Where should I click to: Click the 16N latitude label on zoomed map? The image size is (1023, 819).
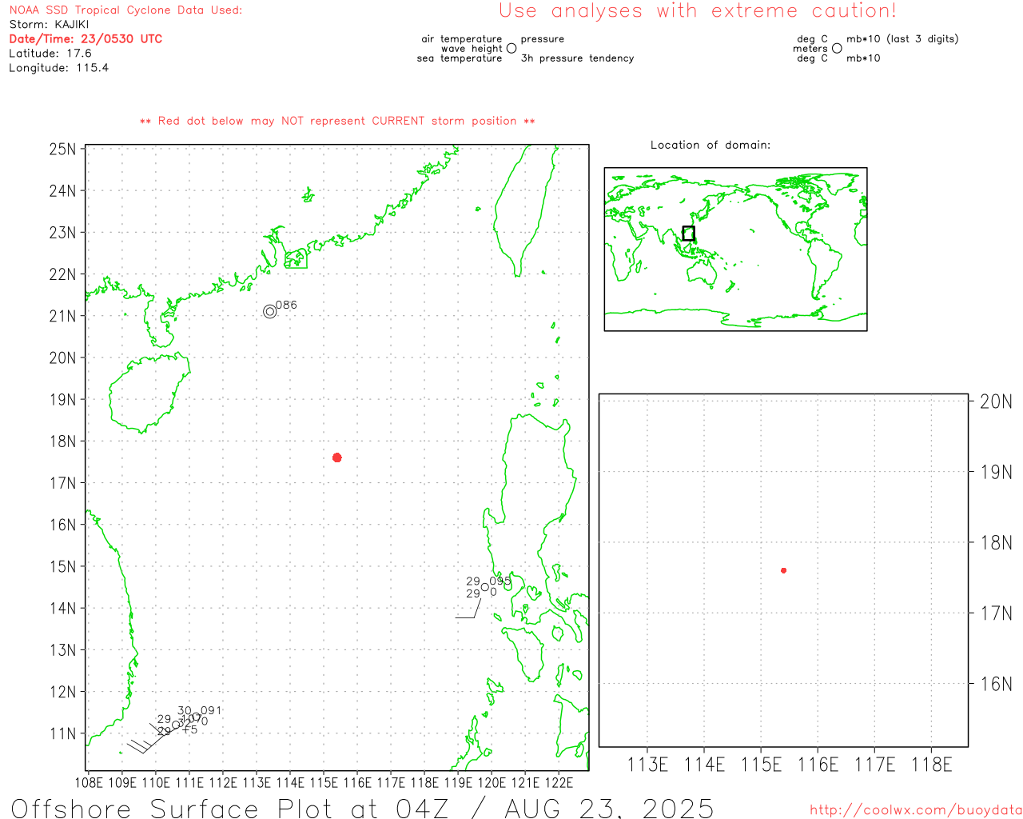(996, 684)
